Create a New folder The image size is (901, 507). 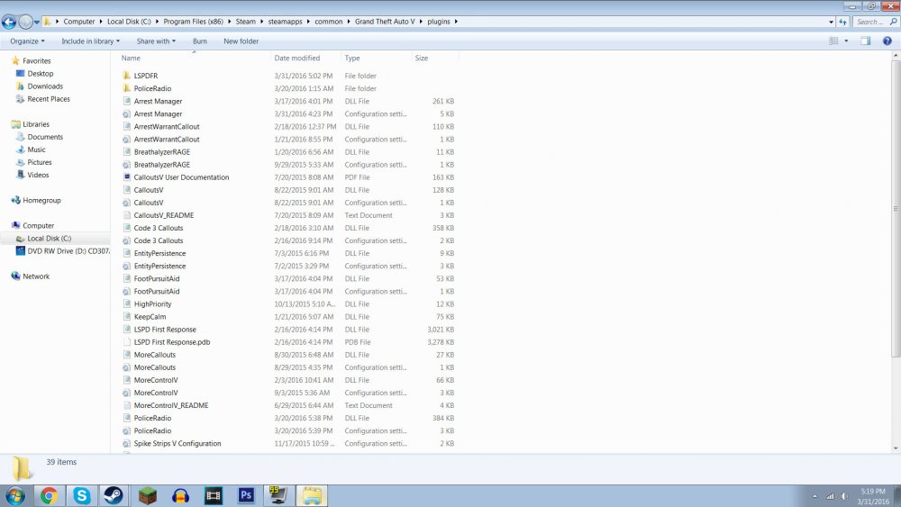click(x=241, y=41)
